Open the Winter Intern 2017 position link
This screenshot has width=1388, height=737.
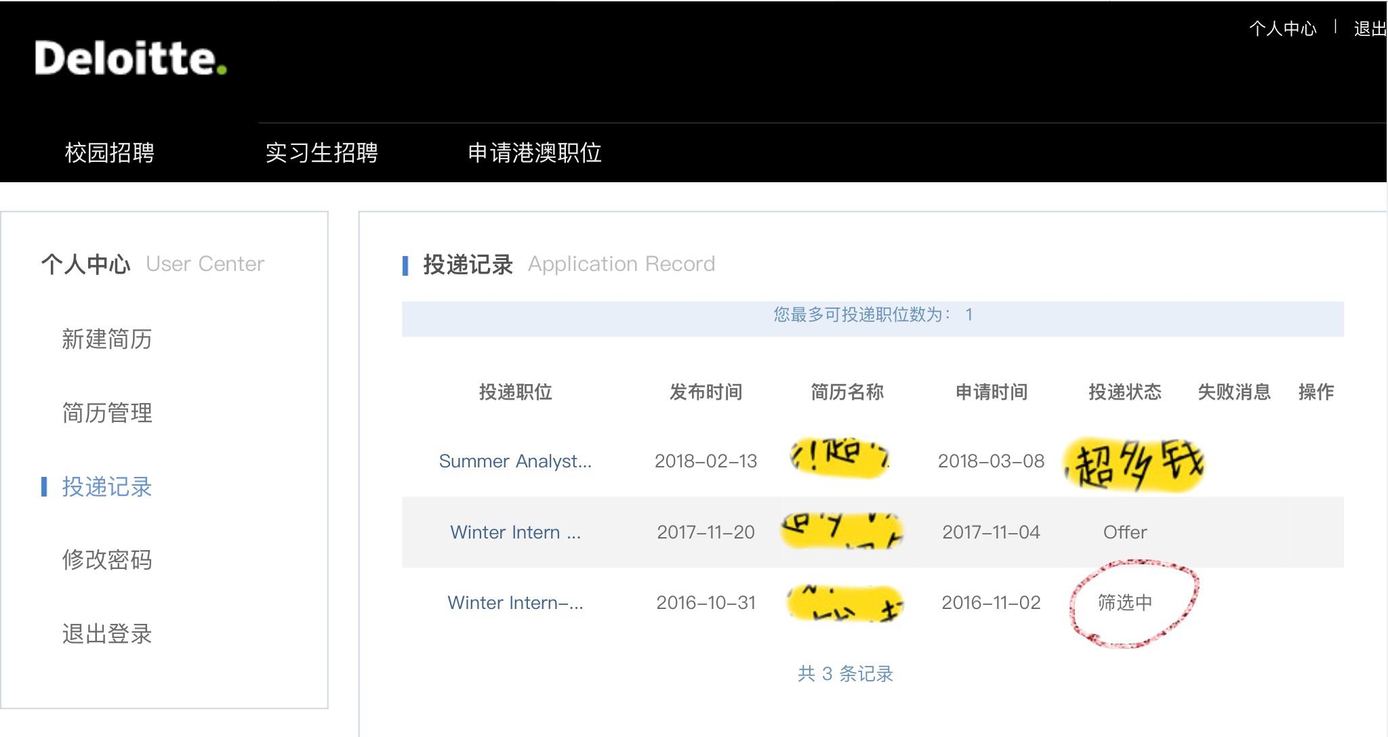point(515,532)
